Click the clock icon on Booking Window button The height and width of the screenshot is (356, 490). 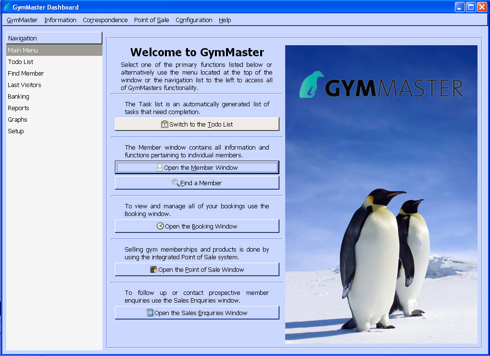161,226
